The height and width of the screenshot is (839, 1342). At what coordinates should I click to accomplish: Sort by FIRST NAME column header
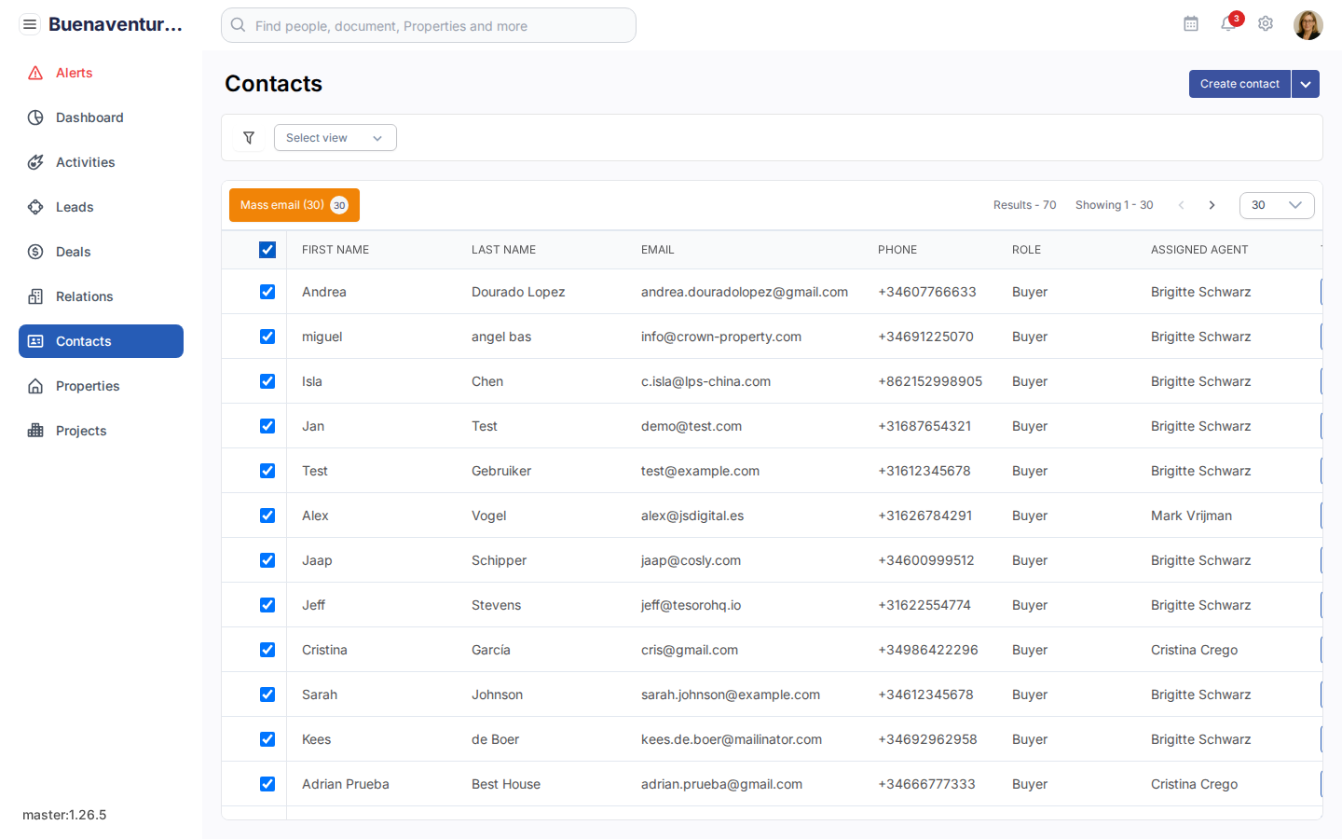pyautogui.click(x=335, y=250)
